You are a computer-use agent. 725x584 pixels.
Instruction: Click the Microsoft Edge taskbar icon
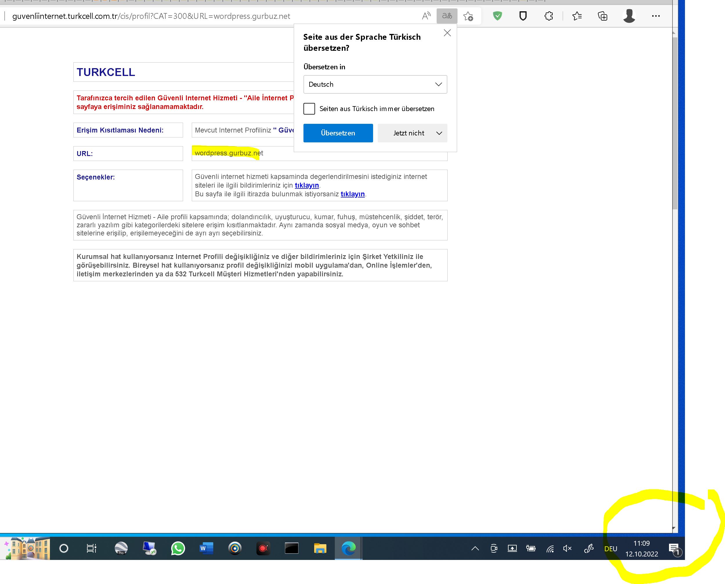click(348, 548)
